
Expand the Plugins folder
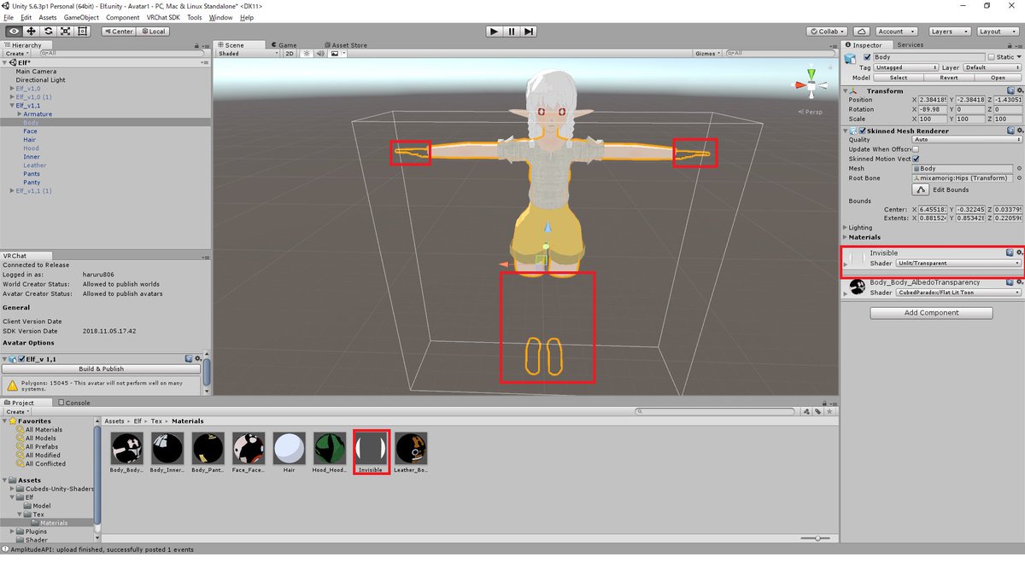12,531
